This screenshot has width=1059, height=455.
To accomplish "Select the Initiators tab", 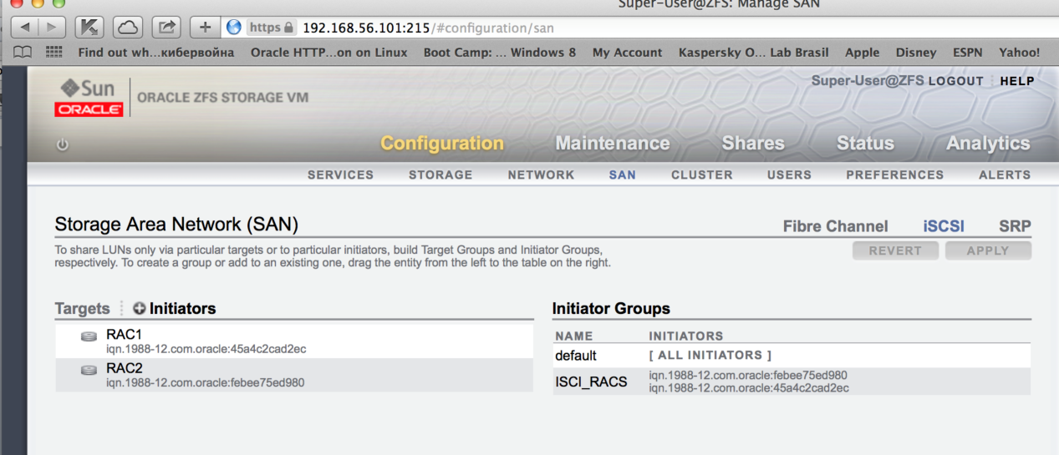I will 182,308.
